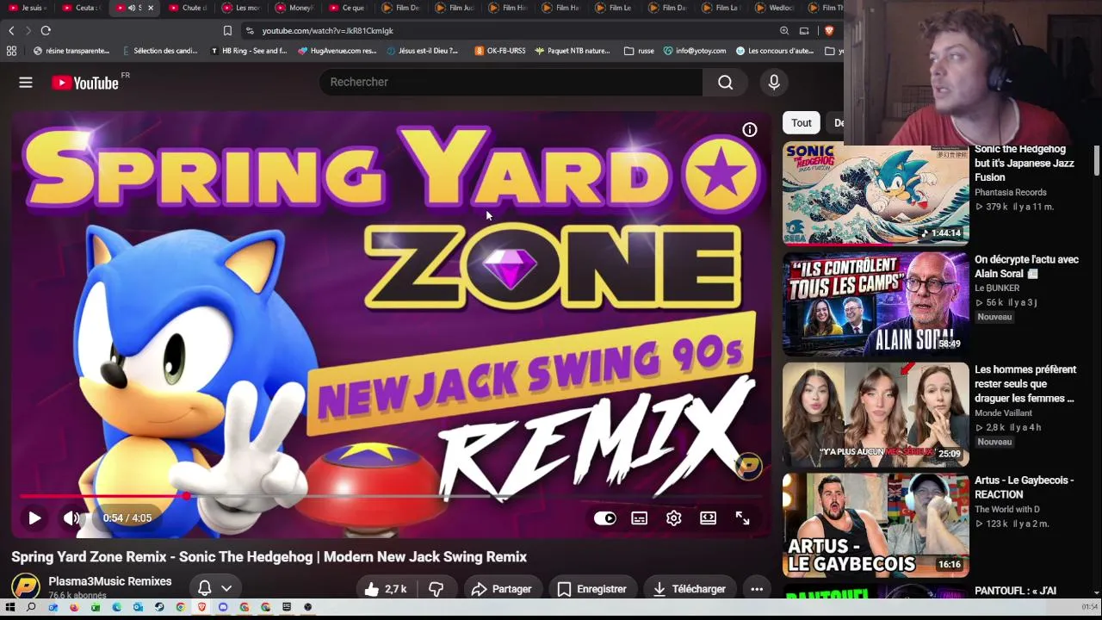The height and width of the screenshot is (620, 1102).
Task: Close the active YouTube tab
Action: click(x=150, y=8)
